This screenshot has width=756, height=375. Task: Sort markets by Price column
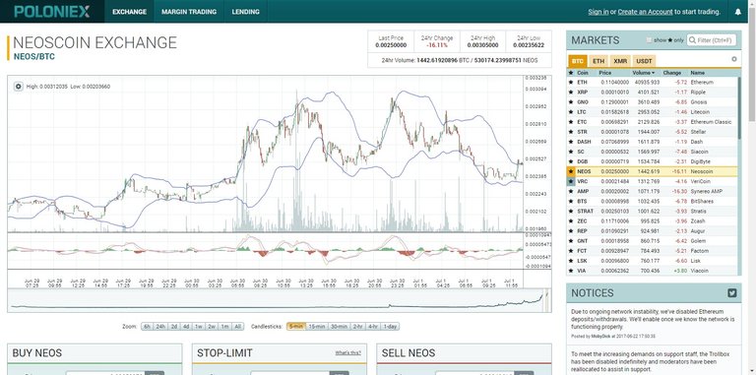pyautogui.click(x=604, y=73)
